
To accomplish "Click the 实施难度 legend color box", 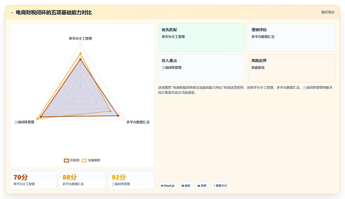I will tap(84, 160).
